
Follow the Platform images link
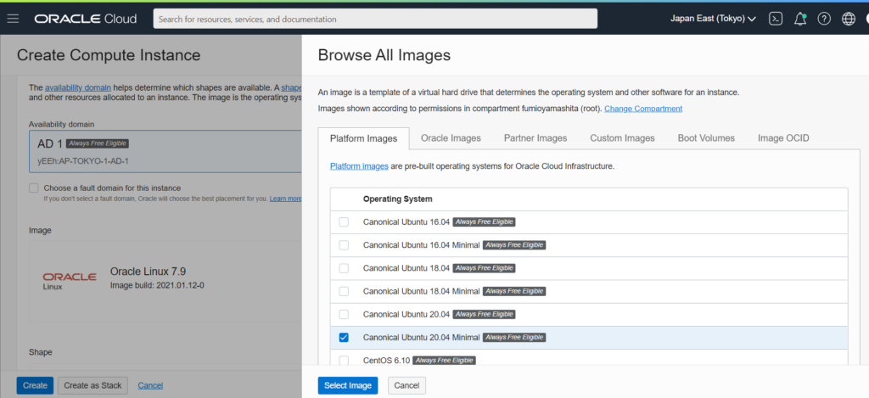click(x=359, y=166)
